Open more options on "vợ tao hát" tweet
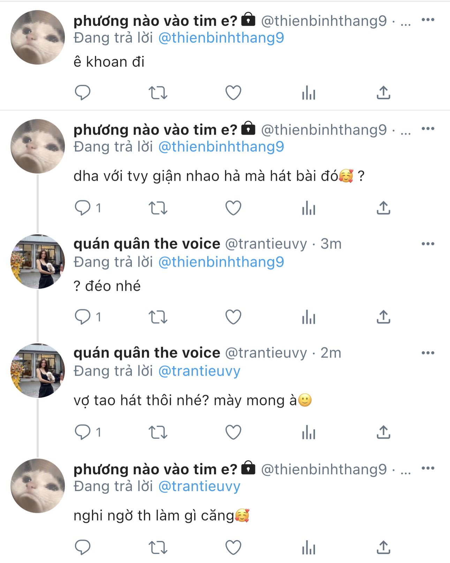Viewport: 450px width, 563px height. [428, 353]
